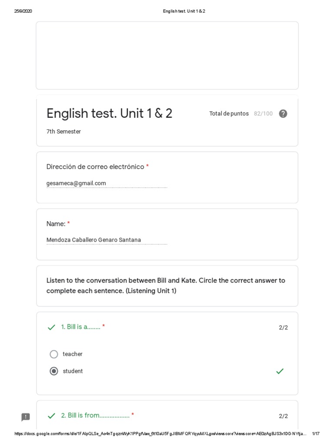Click the question 1 score 2/2

click(283, 328)
